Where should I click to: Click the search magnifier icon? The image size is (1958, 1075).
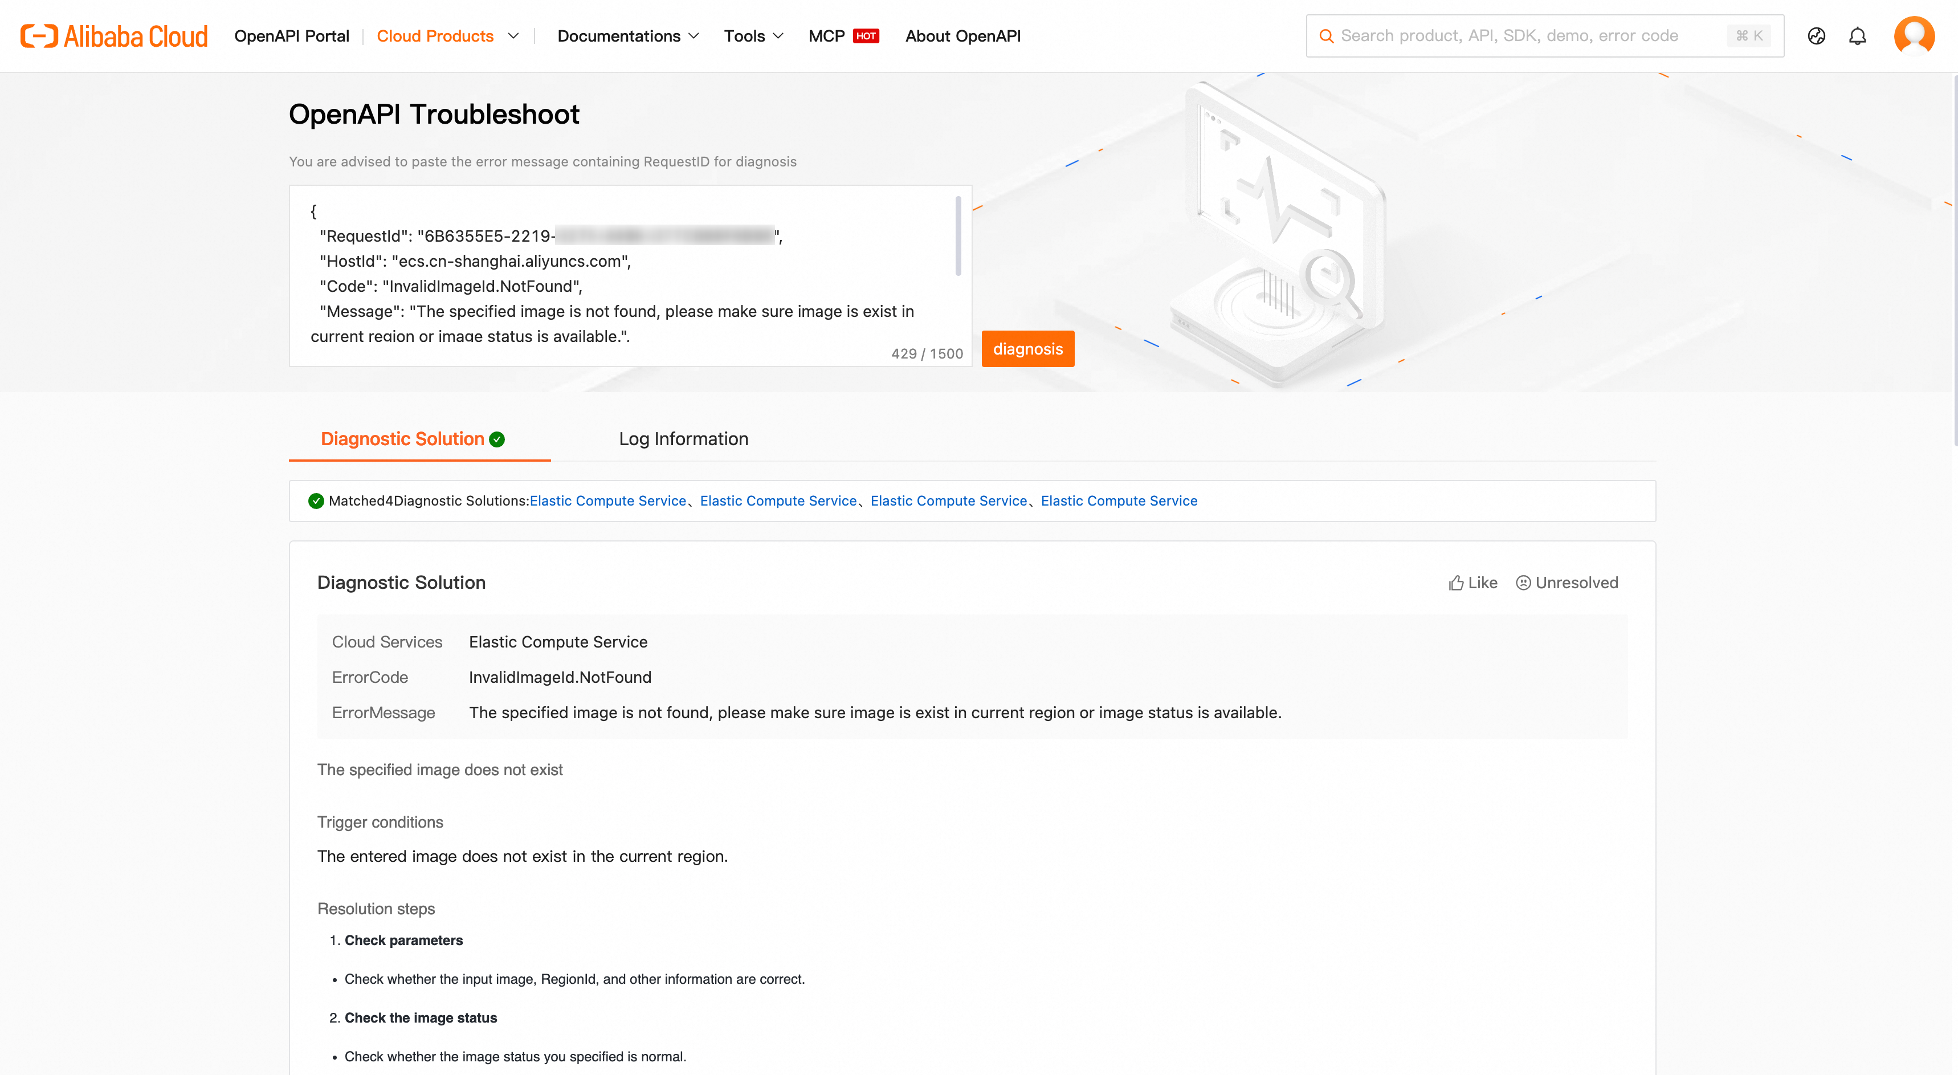tap(1327, 36)
